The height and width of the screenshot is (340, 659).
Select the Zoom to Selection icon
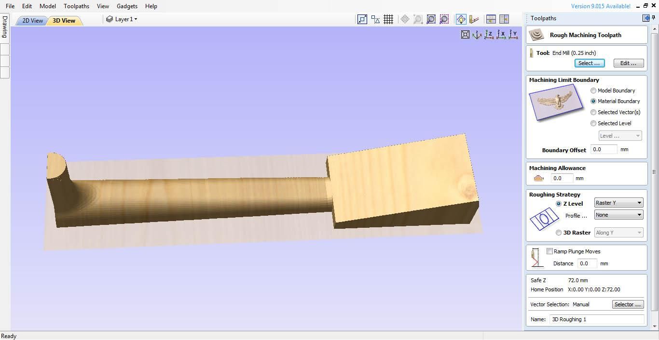point(444,19)
